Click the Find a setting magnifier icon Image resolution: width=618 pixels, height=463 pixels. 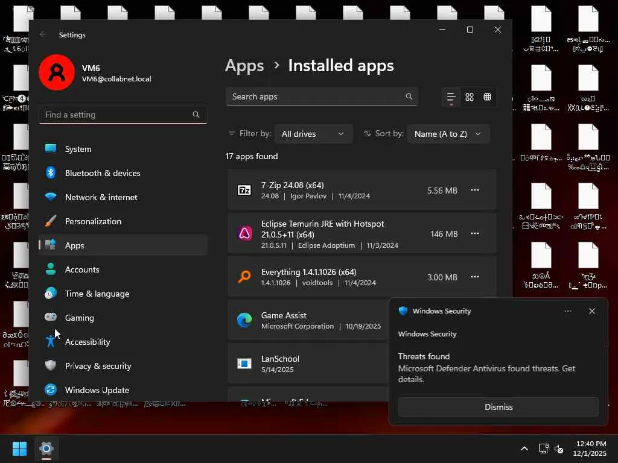[x=196, y=115]
